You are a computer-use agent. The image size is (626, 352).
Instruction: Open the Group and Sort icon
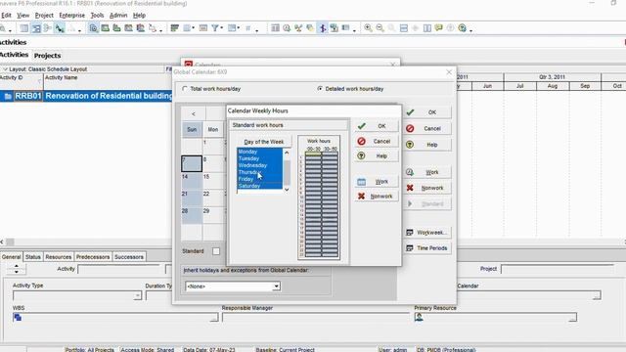[232, 28]
